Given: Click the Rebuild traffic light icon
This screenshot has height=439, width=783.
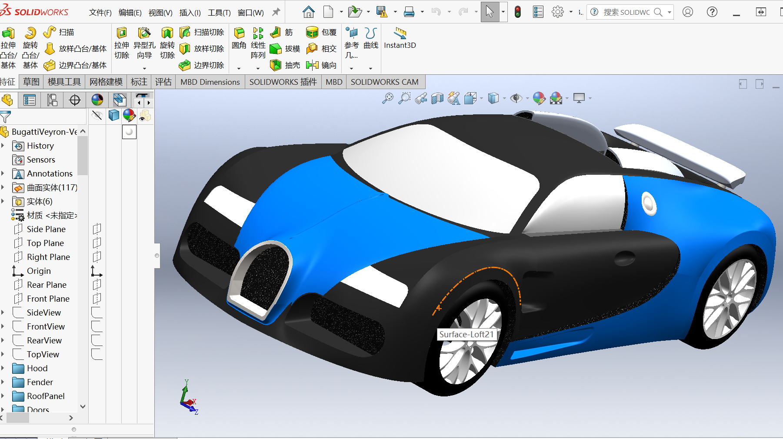Looking at the screenshot, I should point(517,12).
